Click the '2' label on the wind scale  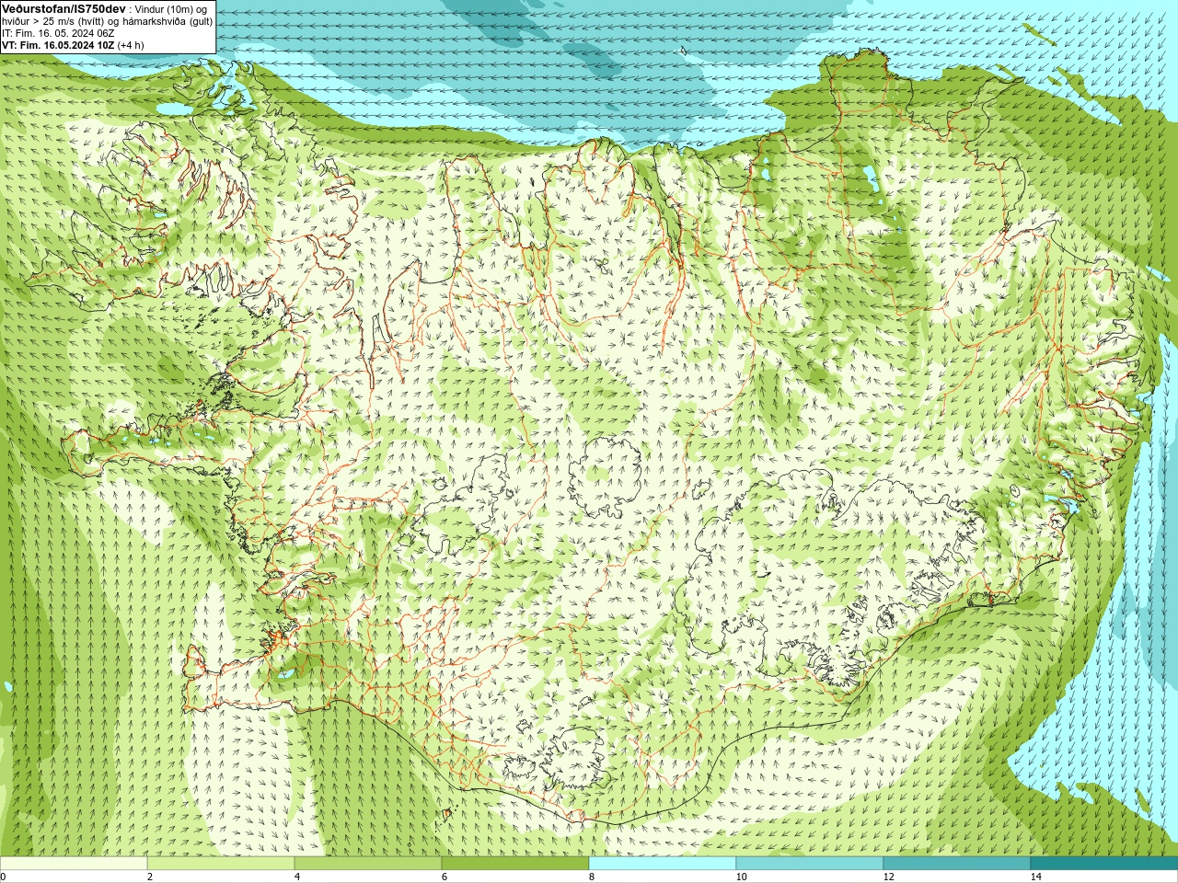(150, 877)
